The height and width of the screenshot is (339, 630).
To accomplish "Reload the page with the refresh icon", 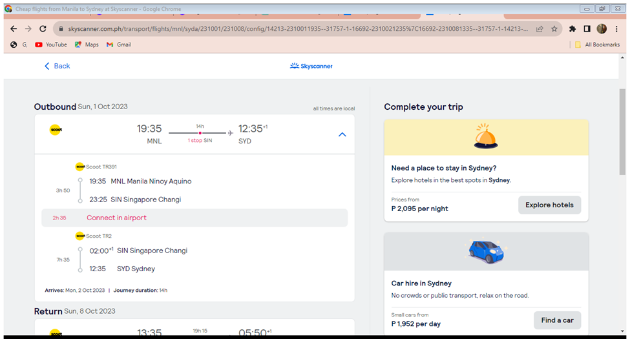I will point(43,29).
